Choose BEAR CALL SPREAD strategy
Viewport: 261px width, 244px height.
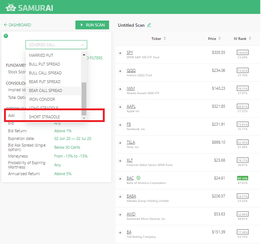tap(53, 90)
